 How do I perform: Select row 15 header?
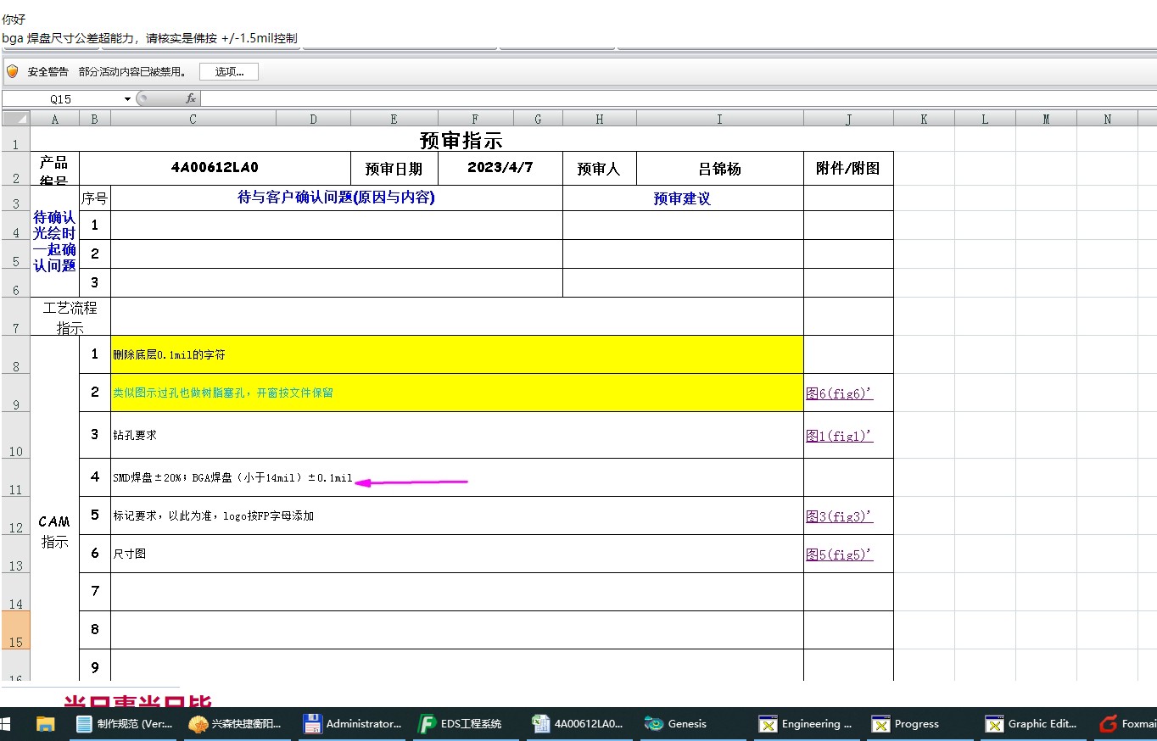[15, 630]
